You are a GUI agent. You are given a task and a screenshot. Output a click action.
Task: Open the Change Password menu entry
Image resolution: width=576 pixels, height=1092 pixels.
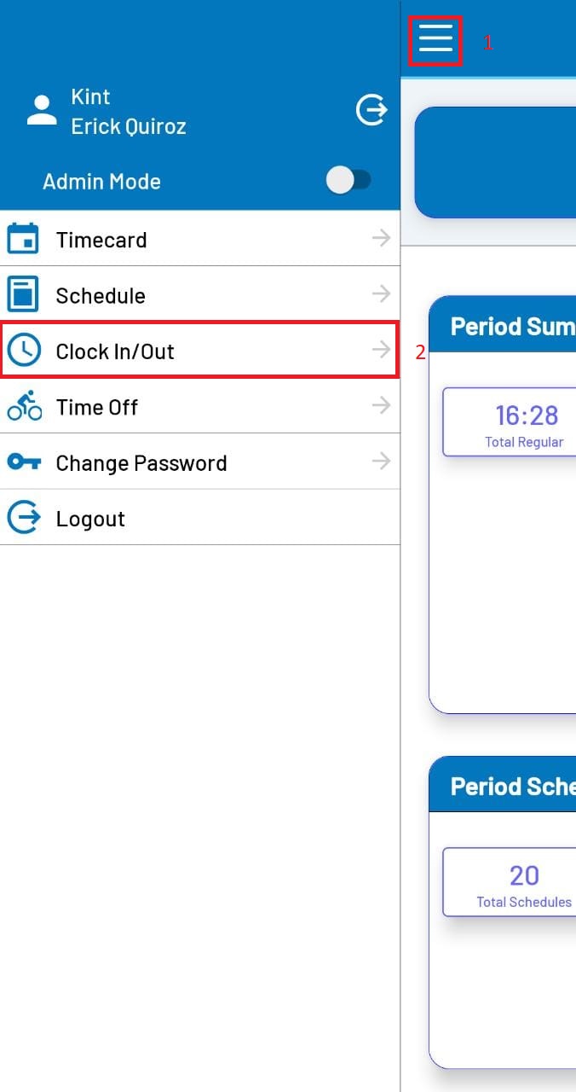point(141,463)
